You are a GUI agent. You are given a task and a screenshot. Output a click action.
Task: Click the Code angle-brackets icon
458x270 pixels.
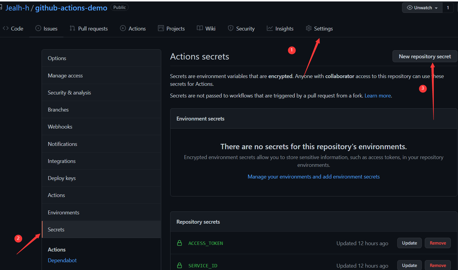6,28
